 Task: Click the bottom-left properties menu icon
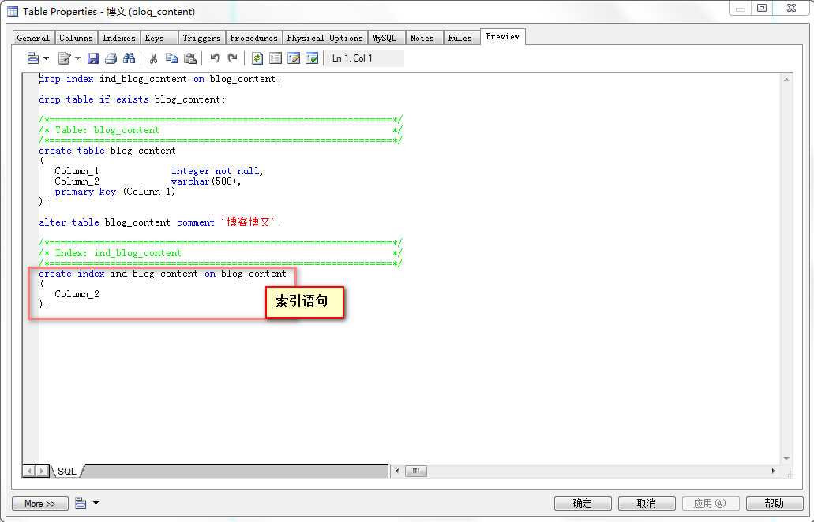[81, 503]
